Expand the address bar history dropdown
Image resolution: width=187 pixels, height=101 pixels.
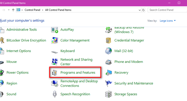[140, 10]
